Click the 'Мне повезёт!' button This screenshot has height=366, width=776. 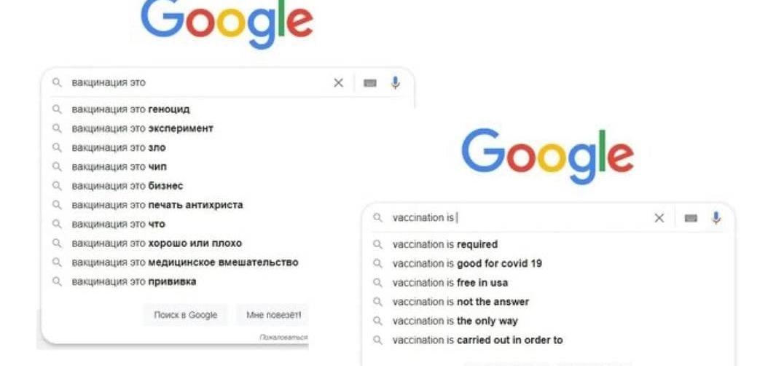[273, 315]
